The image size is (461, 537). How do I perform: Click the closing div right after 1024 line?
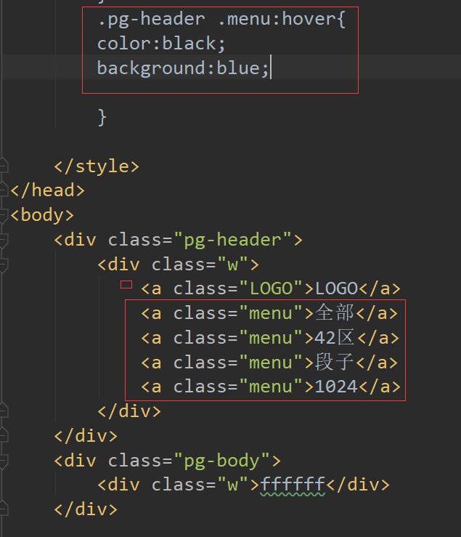coord(129,411)
